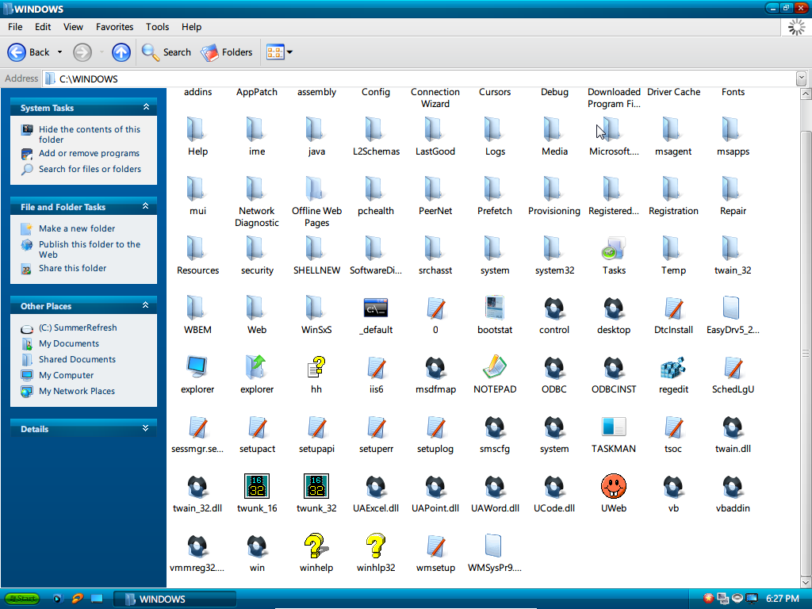Select the TASKMAN program icon
Screen dimensions: 812x609
click(614, 427)
